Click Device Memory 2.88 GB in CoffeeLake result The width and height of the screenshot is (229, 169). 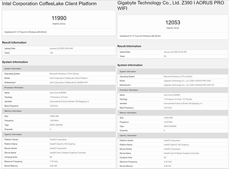click(x=53, y=166)
